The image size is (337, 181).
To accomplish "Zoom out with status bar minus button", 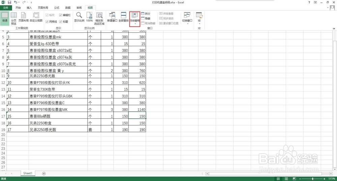I will point(300,179).
